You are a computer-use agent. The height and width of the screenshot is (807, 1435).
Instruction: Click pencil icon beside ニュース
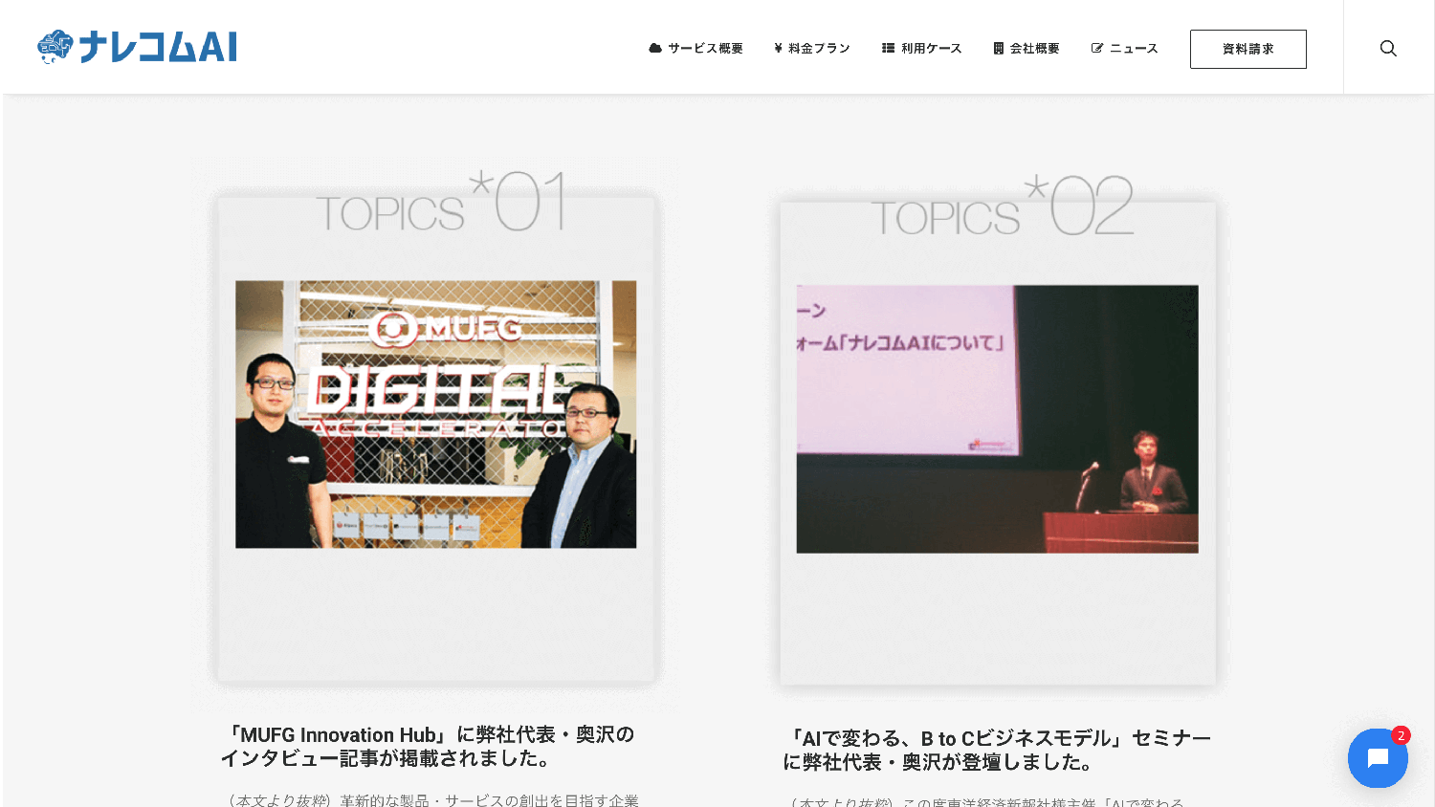point(1097,48)
